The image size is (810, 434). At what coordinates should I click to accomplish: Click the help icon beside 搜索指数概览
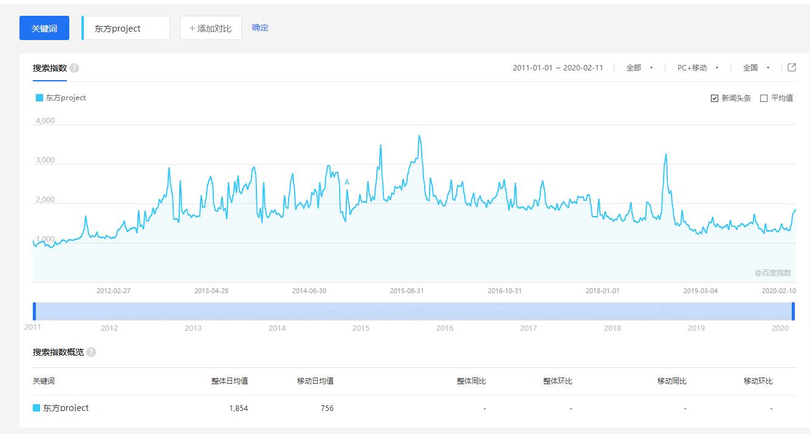click(91, 352)
